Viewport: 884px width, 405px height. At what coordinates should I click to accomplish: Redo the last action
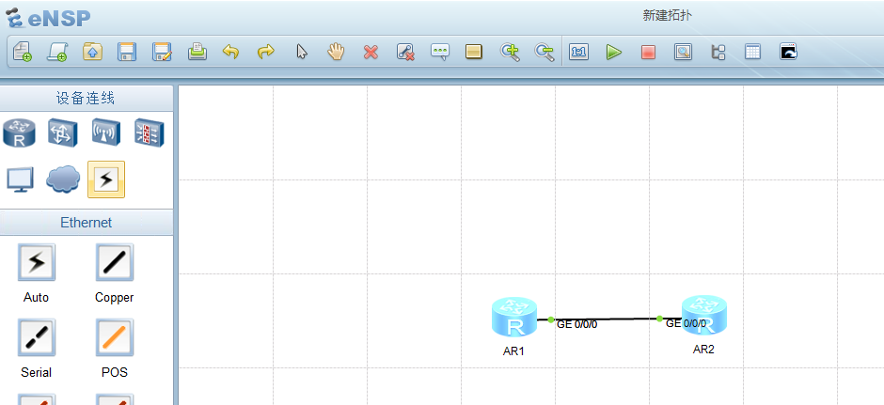(265, 52)
